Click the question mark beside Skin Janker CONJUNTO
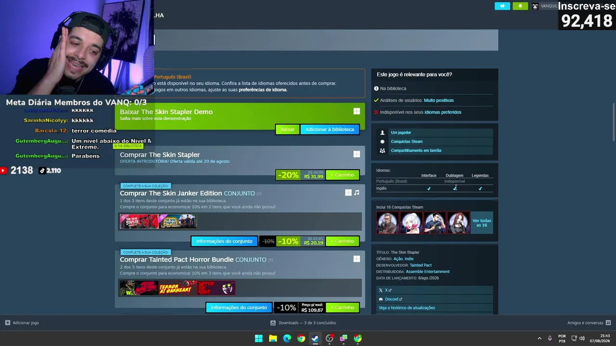This screenshot has height=346, width=616. (x=259, y=194)
